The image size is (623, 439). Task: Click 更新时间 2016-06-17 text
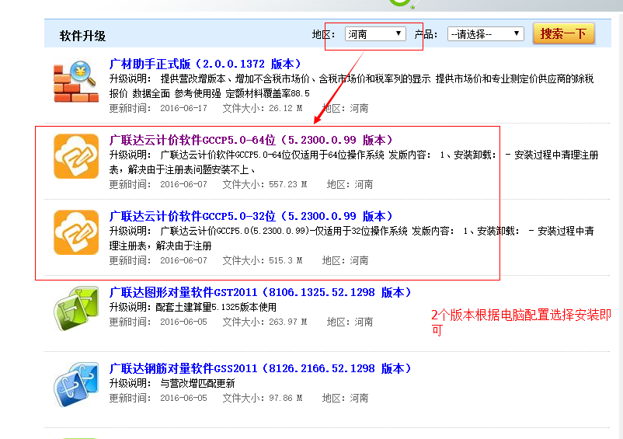tap(158, 108)
